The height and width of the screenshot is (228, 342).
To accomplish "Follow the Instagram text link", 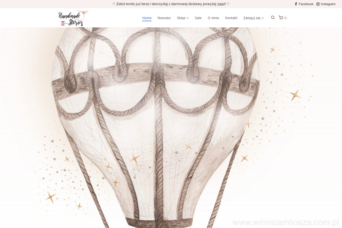I will [328, 4].
